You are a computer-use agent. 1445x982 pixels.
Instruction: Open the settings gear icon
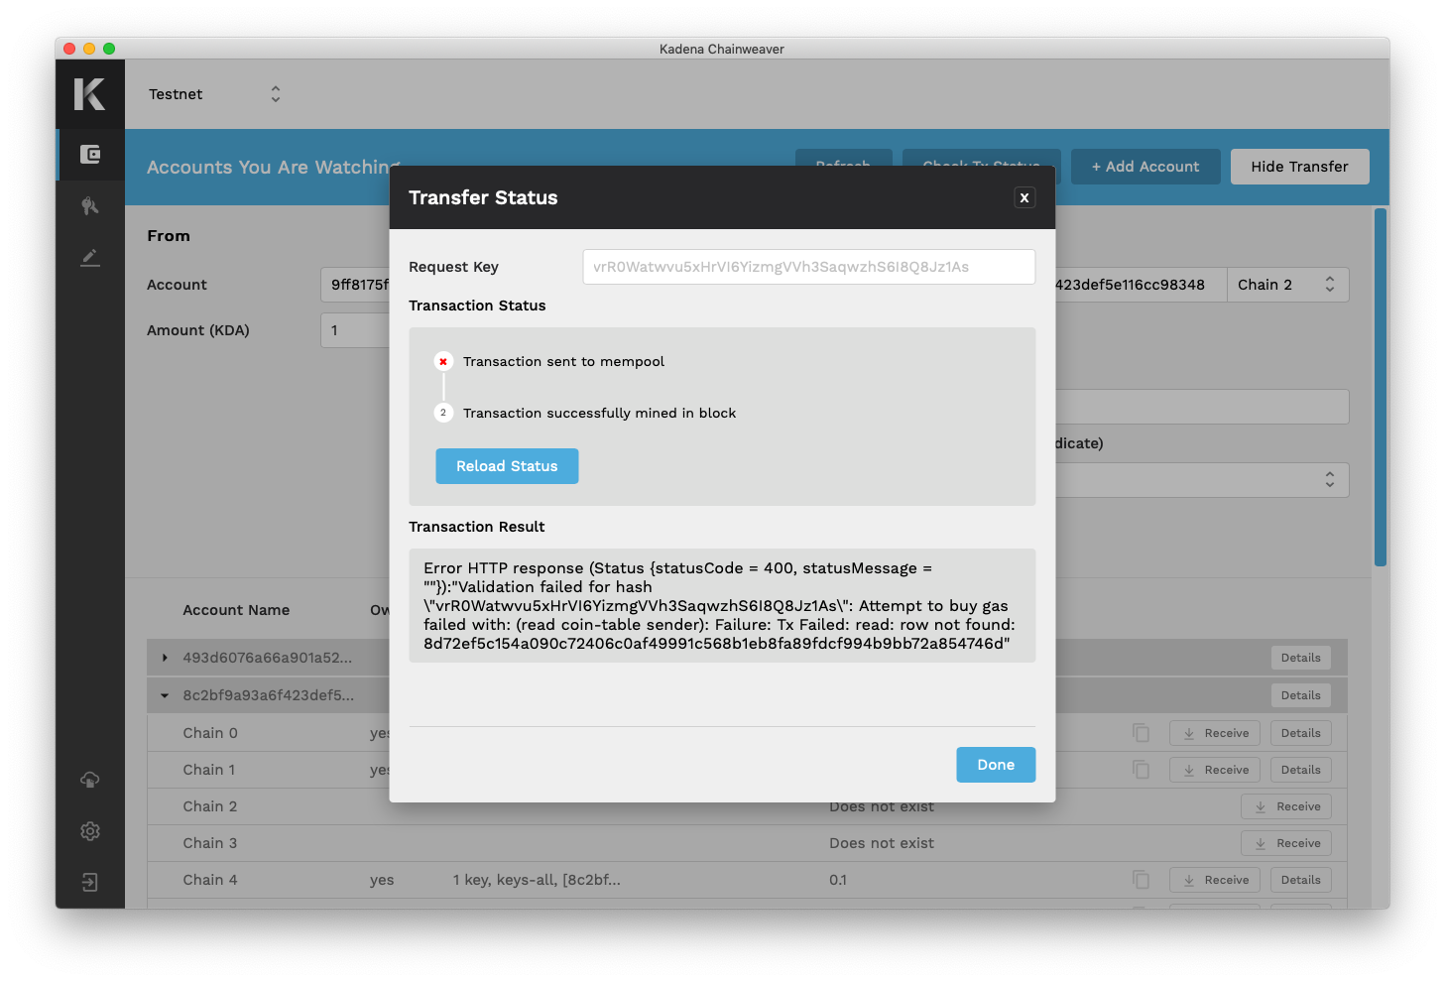[90, 831]
